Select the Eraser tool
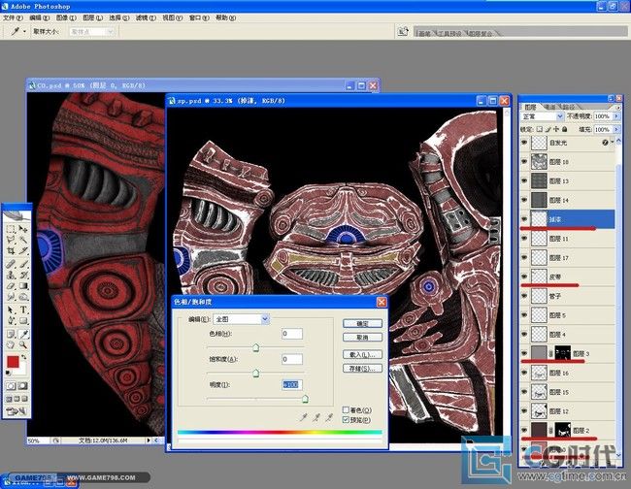This screenshot has width=631, height=489. click(11, 286)
